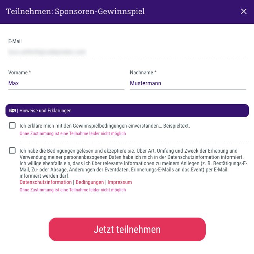Click the Vorname * field label
The height and width of the screenshot is (254, 254).
[x=20, y=73]
